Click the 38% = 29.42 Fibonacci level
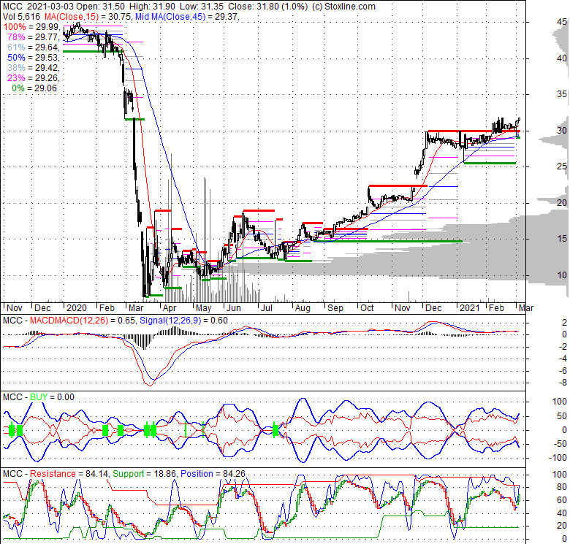Image resolution: width=570 pixels, height=544 pixels. [x=34, y=68]
